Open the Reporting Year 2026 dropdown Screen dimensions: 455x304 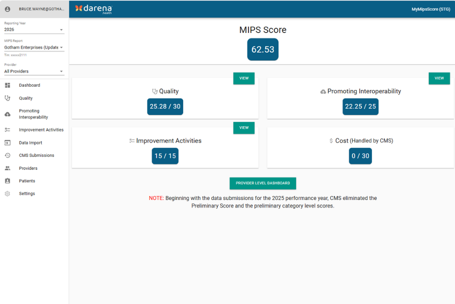[x=34, y=30]
